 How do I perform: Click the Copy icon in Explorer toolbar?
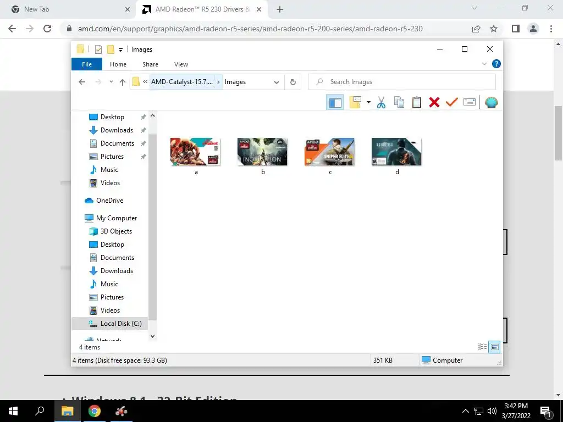(399, 103)
